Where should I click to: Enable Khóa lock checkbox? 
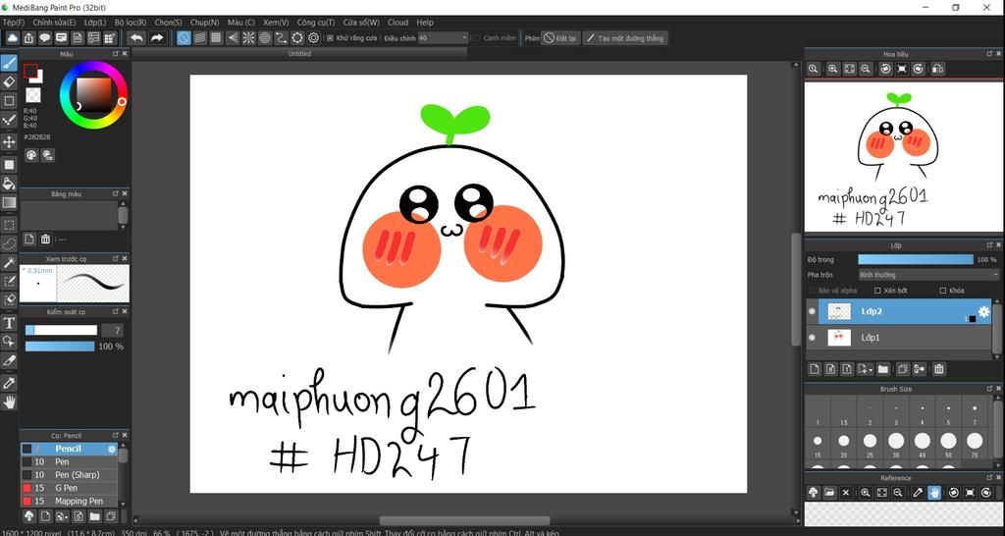[943, 291]
